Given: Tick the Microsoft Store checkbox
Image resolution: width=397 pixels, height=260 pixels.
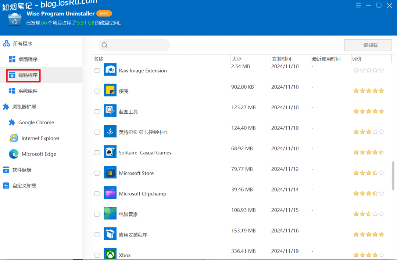Looking at the screenshot, I should tap(97, 173).
